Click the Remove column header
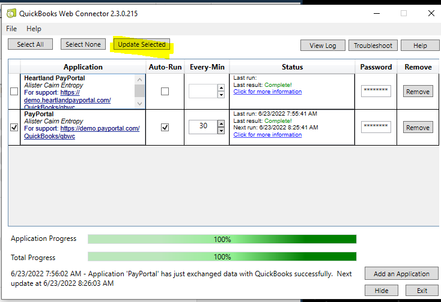The width and height of the screenshot is (441, 302). [x=418, y=67]
